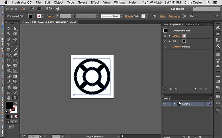Toggle Fill visibility eye in Appearance panel
Viewport: 222px width, 138px height.
[165, 41]
